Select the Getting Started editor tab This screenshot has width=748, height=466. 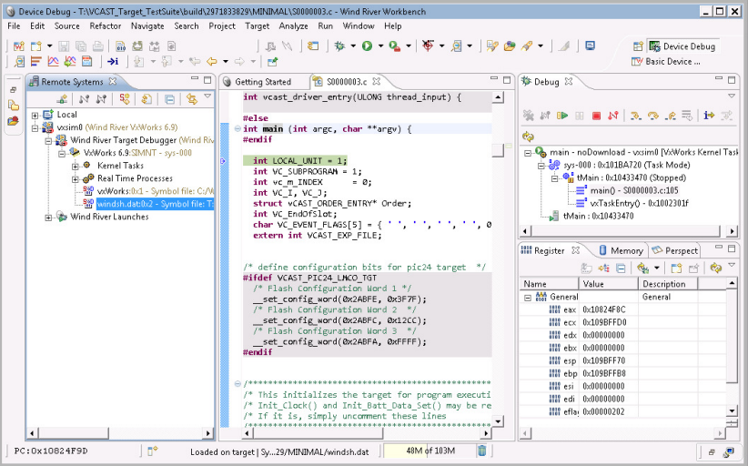point(263,82)
